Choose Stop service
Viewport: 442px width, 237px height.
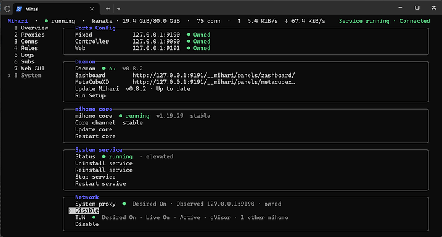pyautogui.click(x=95, y=177)
